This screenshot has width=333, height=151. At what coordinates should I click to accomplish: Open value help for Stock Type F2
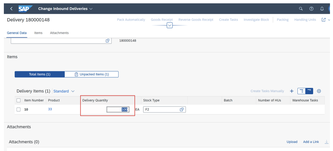coord(182,109)
